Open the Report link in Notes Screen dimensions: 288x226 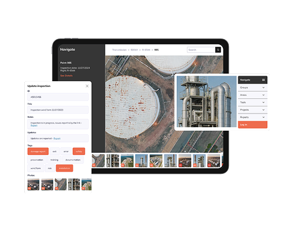tap(34, 125)
